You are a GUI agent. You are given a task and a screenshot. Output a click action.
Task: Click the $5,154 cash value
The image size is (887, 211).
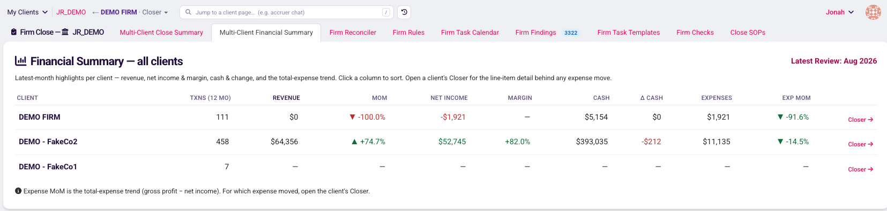pos(597,117)
